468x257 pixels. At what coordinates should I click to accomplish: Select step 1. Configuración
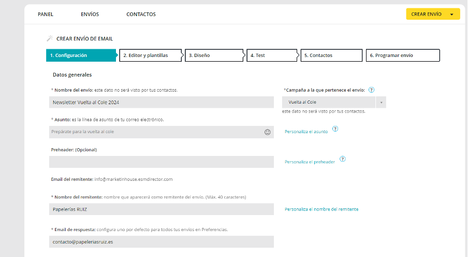pos(81,55)
